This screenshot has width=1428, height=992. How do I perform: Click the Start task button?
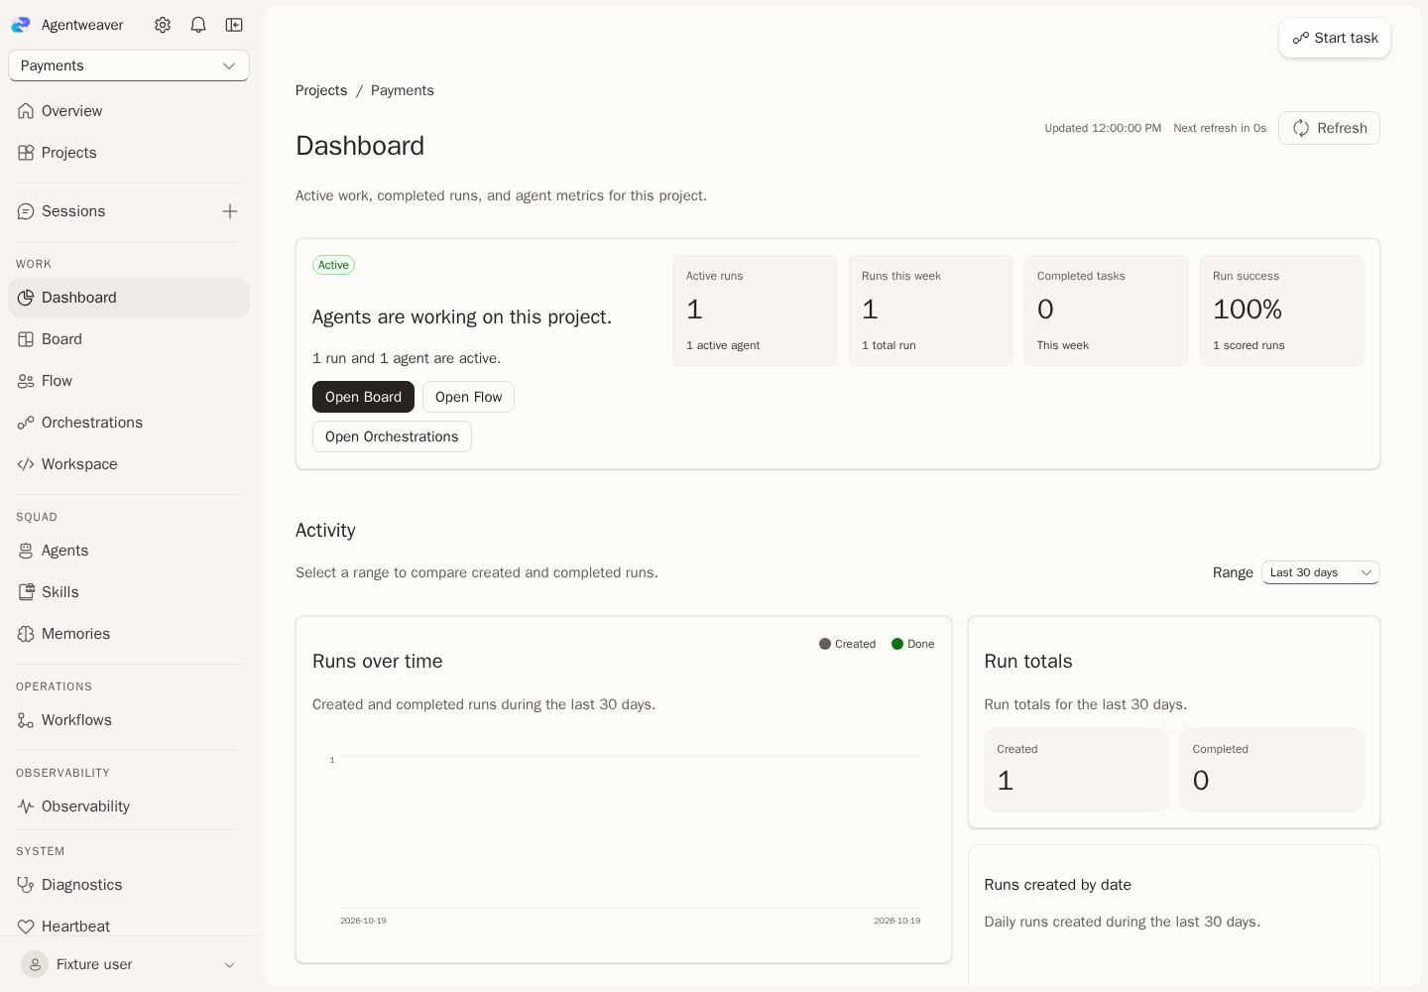(x=1335, y=38)
